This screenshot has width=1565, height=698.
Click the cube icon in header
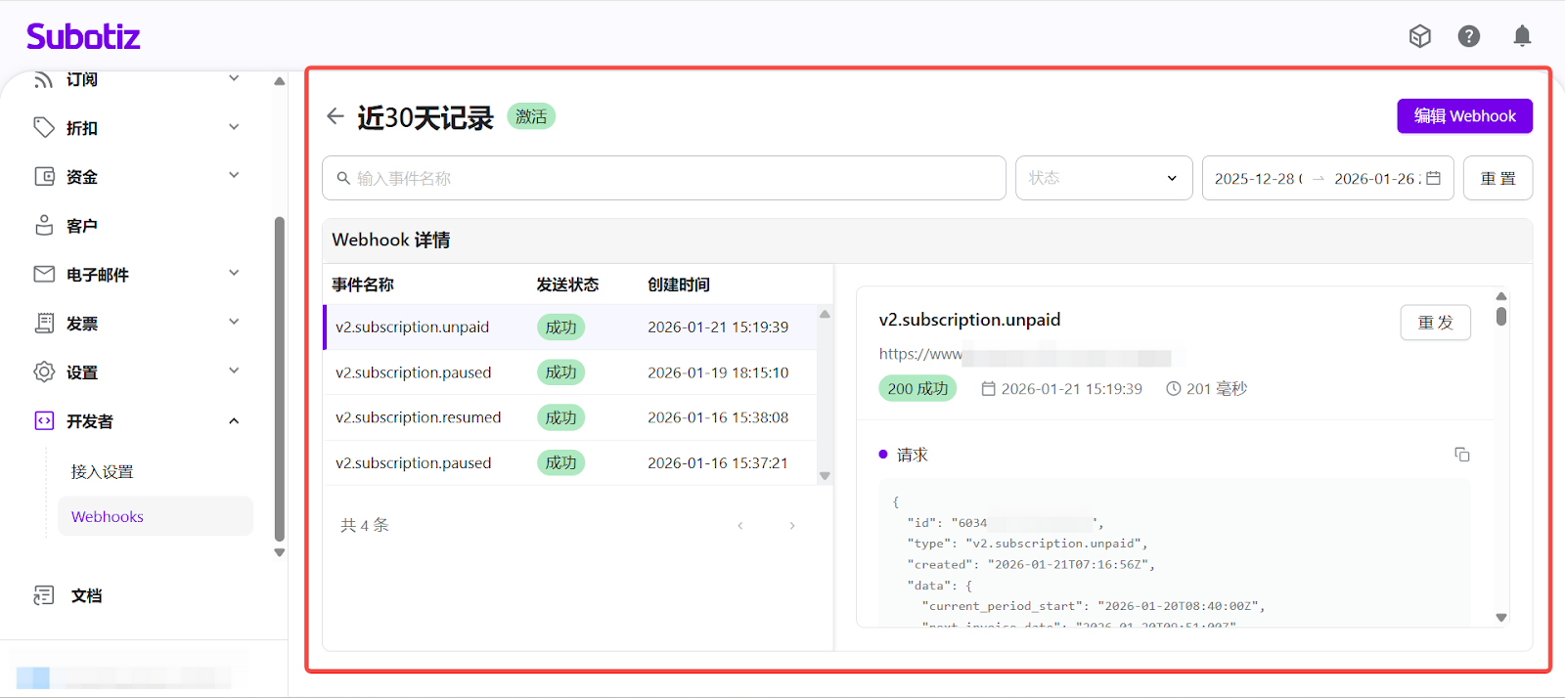point(1419,36)
